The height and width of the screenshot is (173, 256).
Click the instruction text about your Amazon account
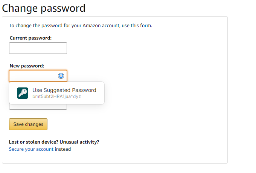coord(81,26)
